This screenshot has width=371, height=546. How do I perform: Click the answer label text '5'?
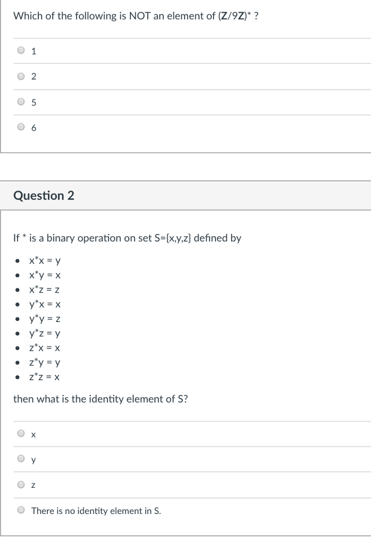point(34,102)
